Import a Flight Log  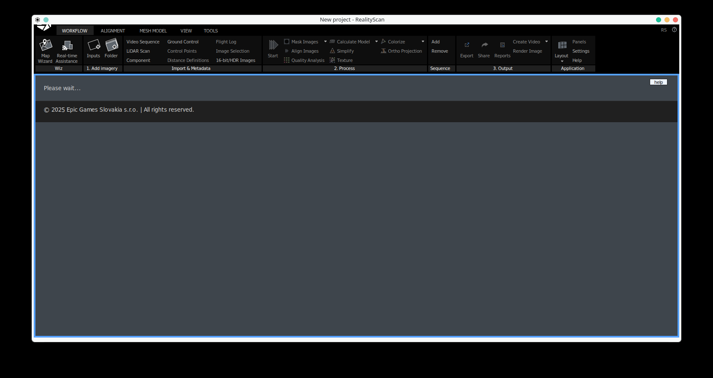[x=226, y=42]
